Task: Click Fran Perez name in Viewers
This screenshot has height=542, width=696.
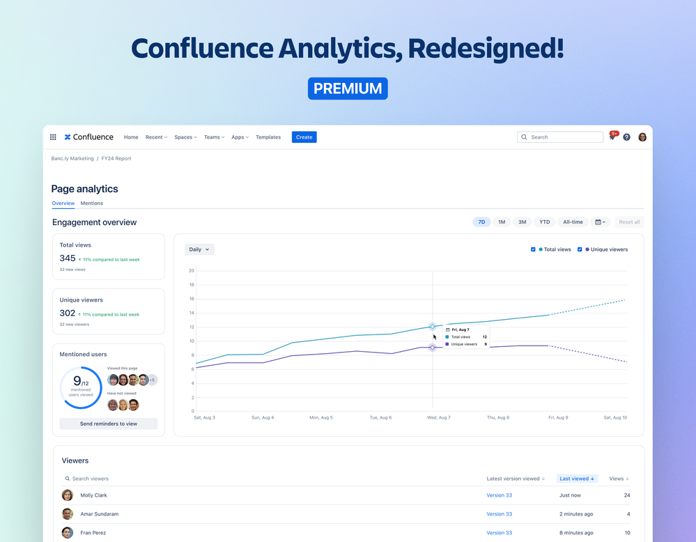Action: tap(93, 533)
